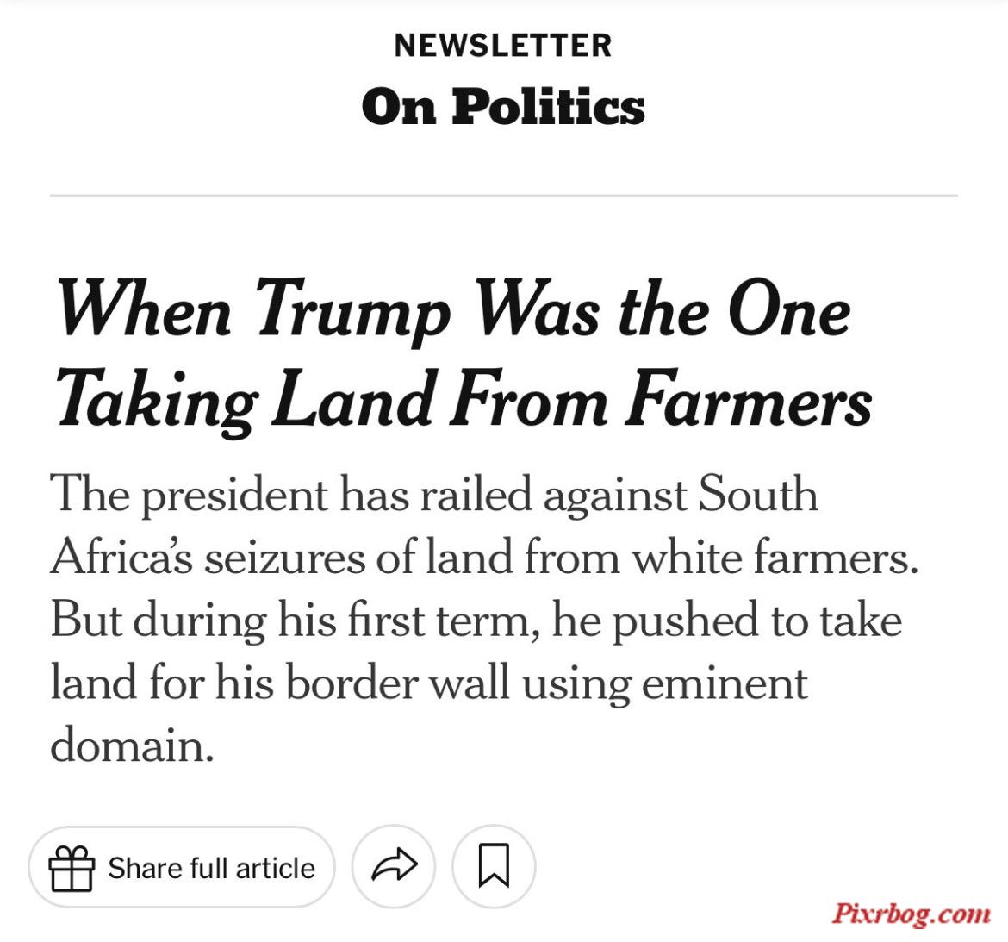Click the curved share arrow icon
1008x942 pixels.
pos(394,865)
